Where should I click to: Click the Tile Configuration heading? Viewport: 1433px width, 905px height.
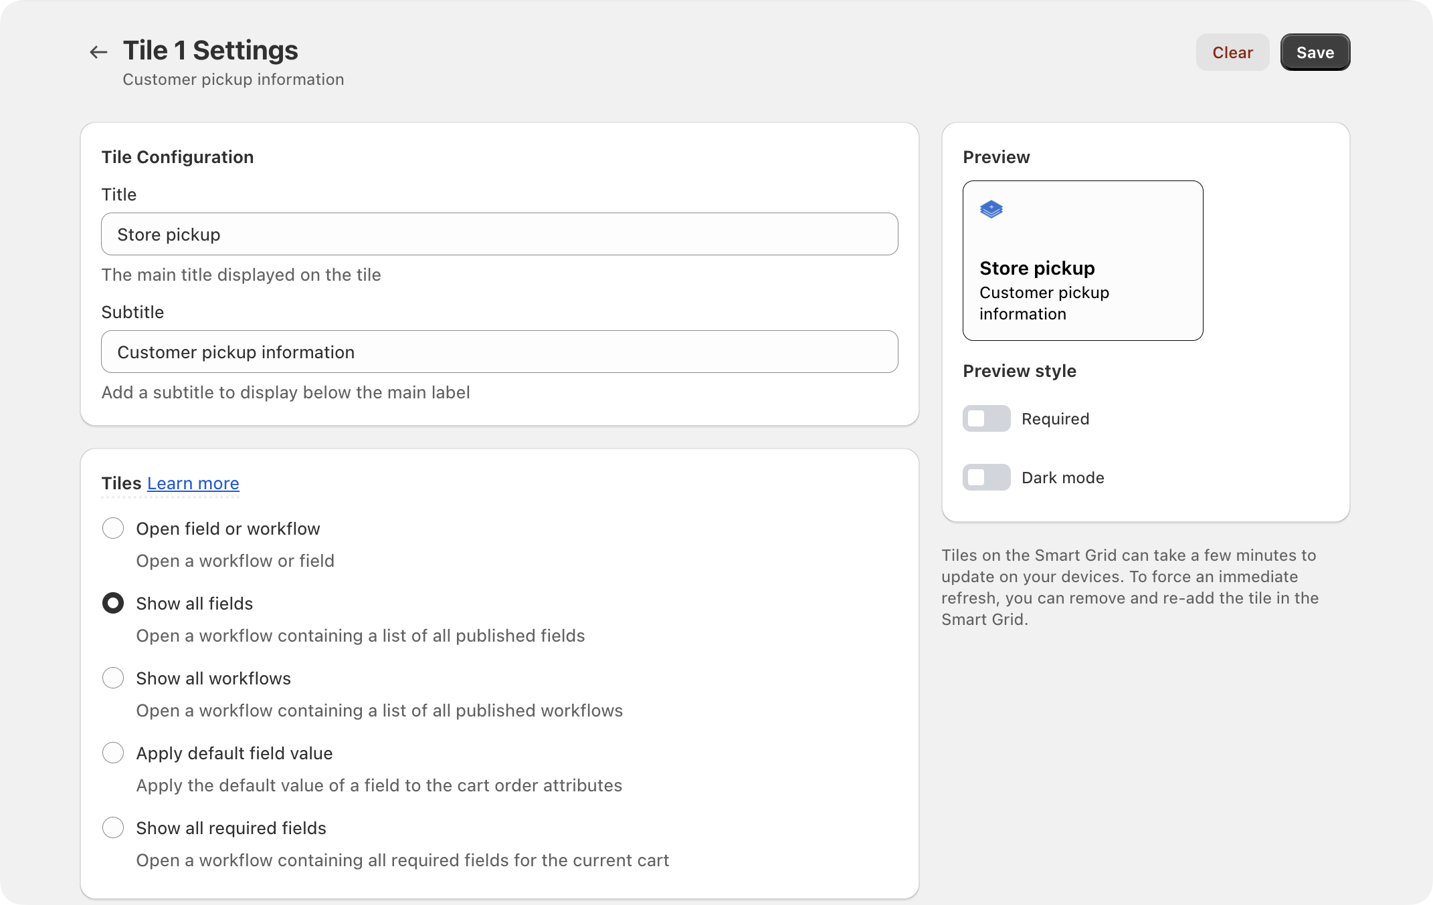(178, 156)
